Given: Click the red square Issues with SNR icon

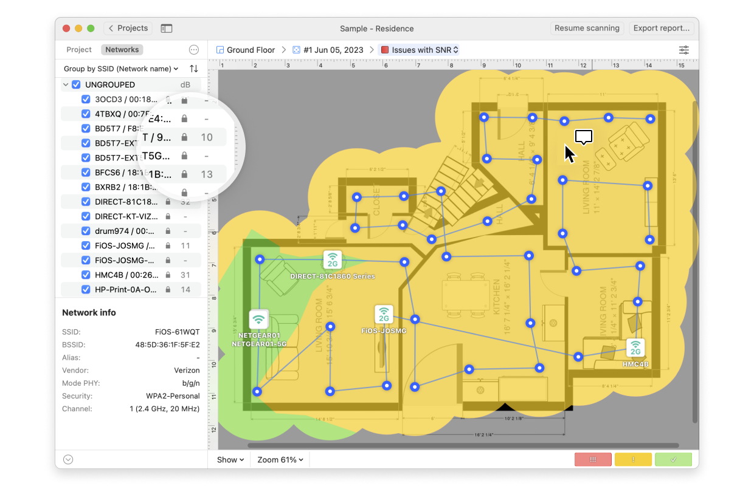Looking at the screenshot, I should [x=384, y=50].
